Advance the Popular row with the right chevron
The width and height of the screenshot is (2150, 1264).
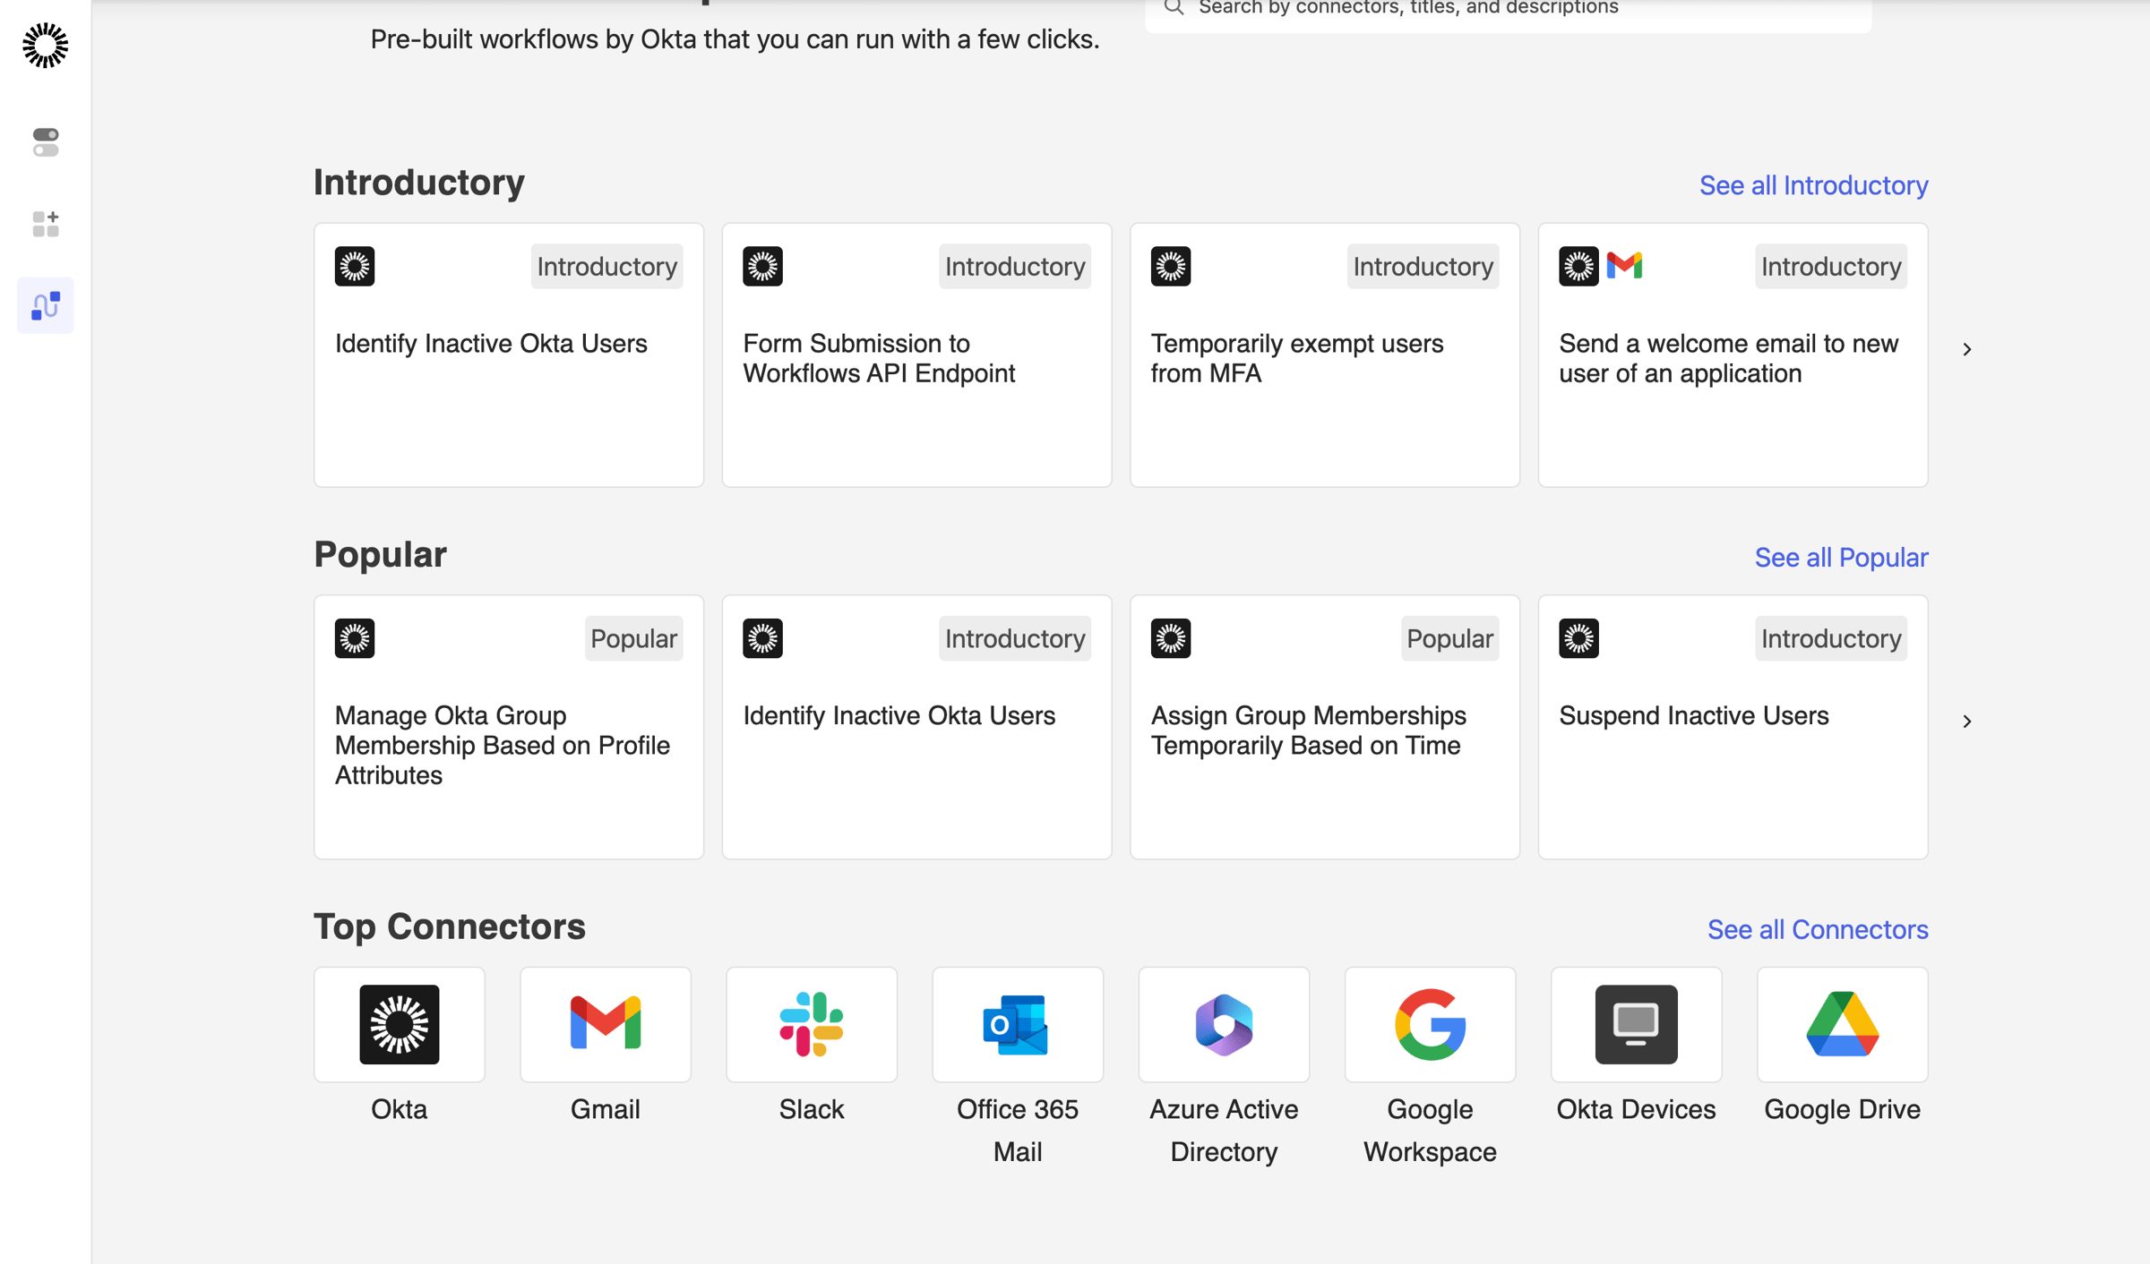pyautogui.click(x=1967, y=722)
